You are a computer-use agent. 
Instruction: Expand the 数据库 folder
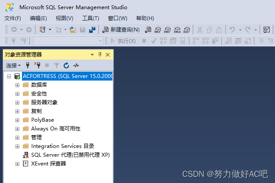(17, 85)
